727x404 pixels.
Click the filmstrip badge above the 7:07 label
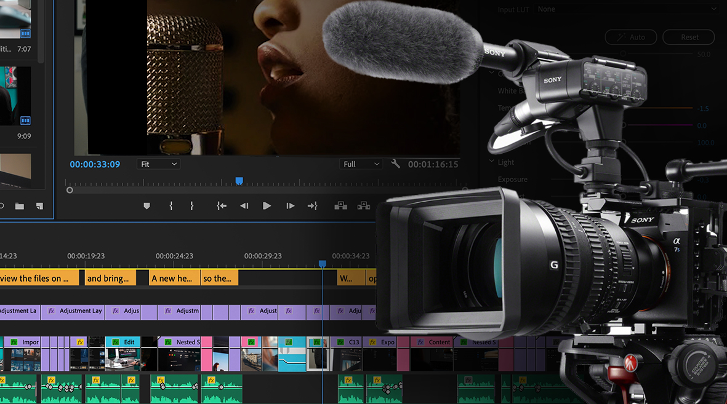pos(25,33)
